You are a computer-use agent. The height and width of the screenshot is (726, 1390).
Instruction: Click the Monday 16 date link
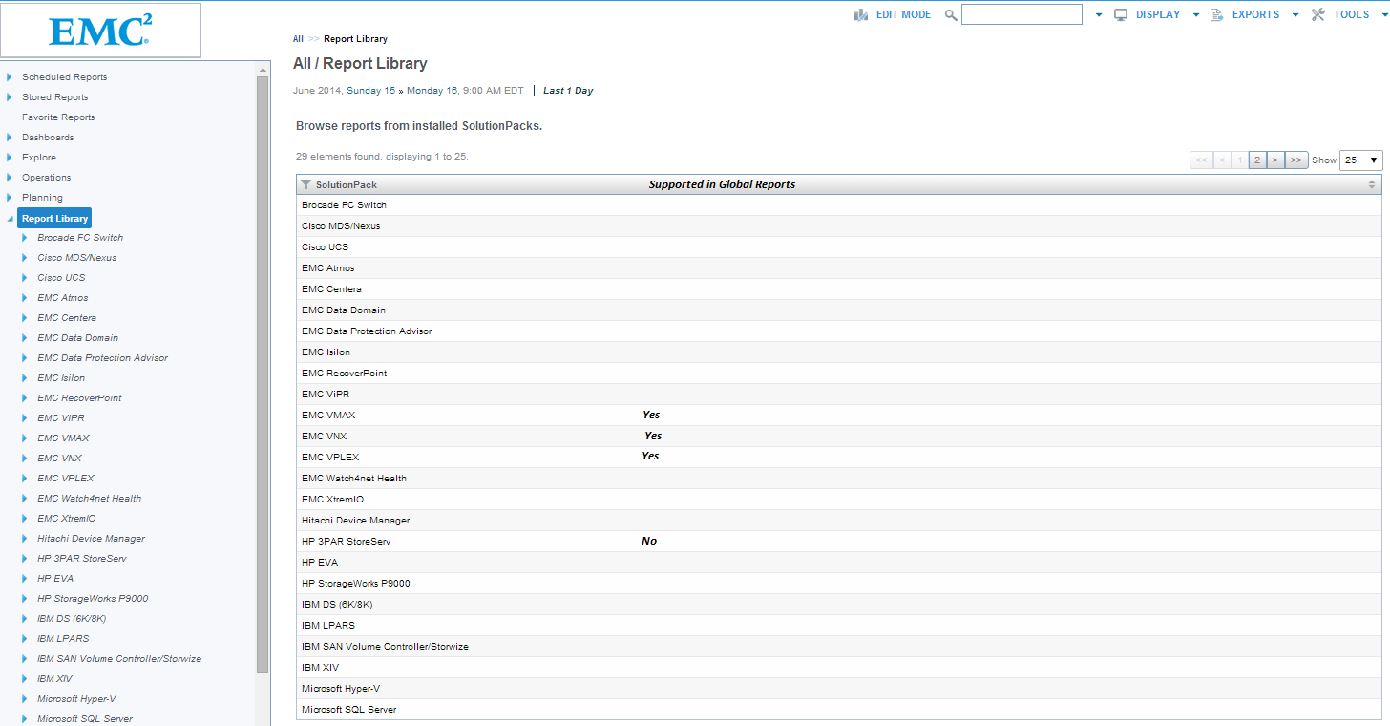(432, 91)
